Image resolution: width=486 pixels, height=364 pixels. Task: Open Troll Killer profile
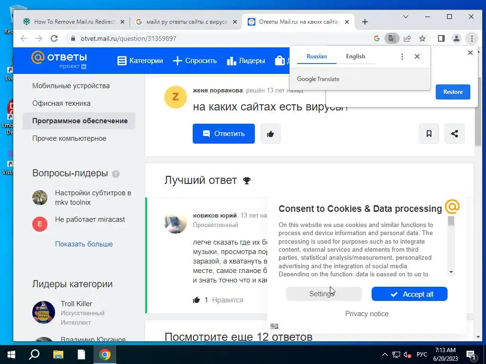click(x=76, y=304)
